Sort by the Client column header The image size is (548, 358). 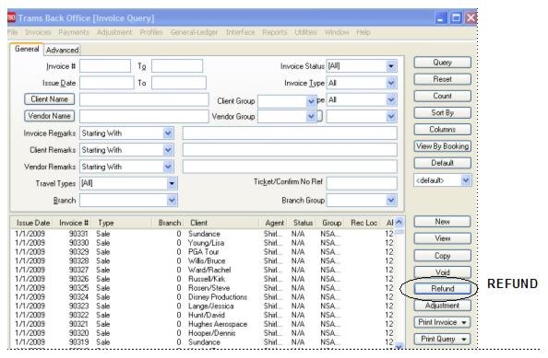[223, 223]
